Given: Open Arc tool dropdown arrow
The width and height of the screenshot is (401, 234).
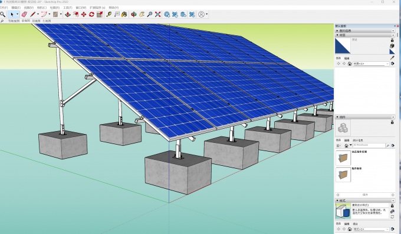Looking at the screenshot, I should [x=50, y=15].
